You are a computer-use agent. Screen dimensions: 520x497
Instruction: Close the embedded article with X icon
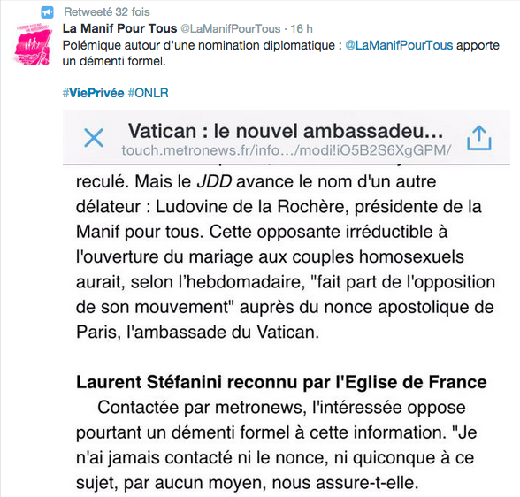pos(94,138)
